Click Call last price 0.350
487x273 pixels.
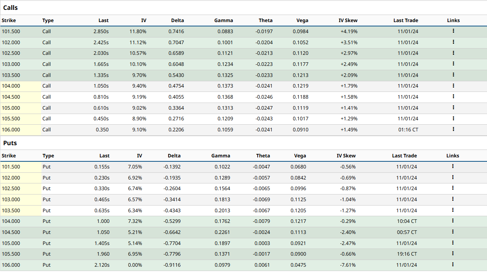pos(102,129)
